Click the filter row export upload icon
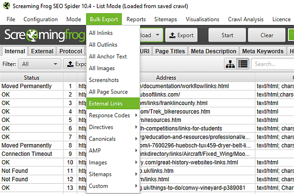The width and height of the screenshot is (294, 194). click(70, 64)
